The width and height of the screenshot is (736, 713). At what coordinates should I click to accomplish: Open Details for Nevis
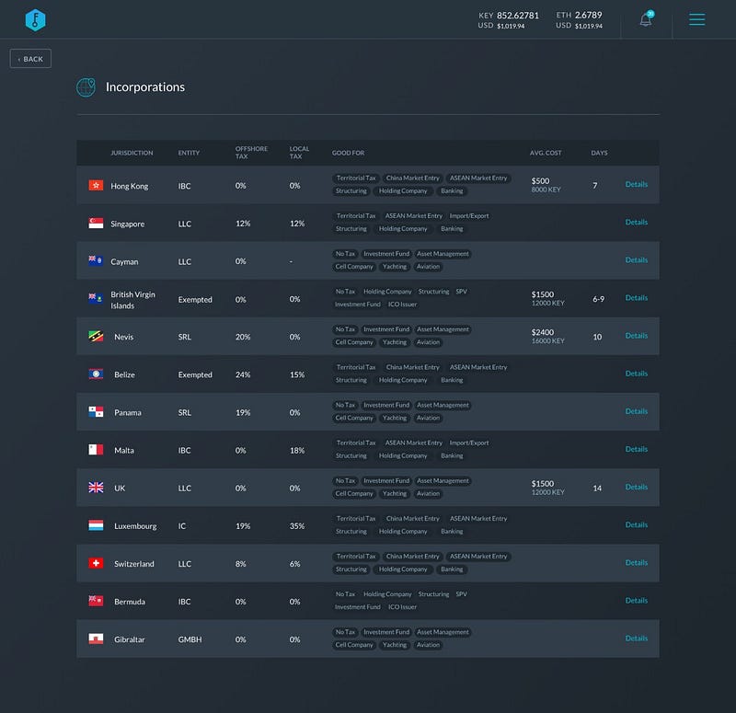pyautogui.click(x=636, y=336)
